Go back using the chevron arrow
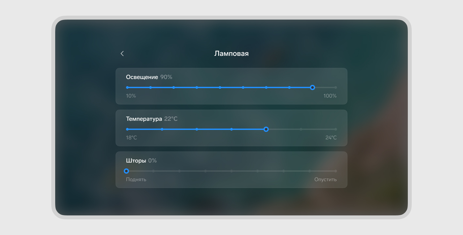 coord(122,54)
